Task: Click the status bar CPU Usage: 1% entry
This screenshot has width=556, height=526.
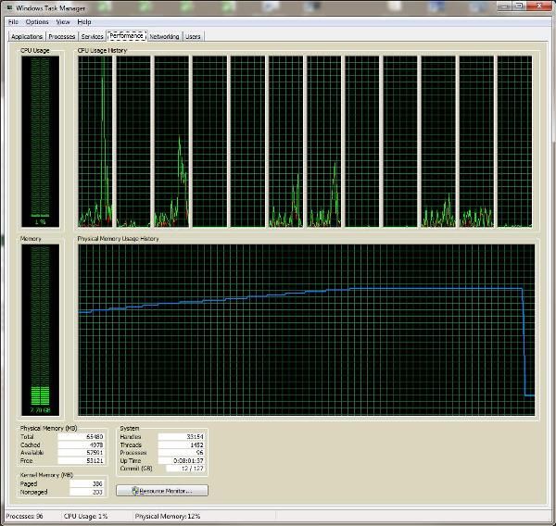Action: pyautogui.click(x=85, y=516)
